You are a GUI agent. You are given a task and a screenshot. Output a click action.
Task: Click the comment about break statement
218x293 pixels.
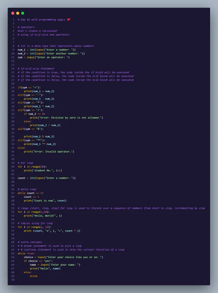(x=49, y=246)
